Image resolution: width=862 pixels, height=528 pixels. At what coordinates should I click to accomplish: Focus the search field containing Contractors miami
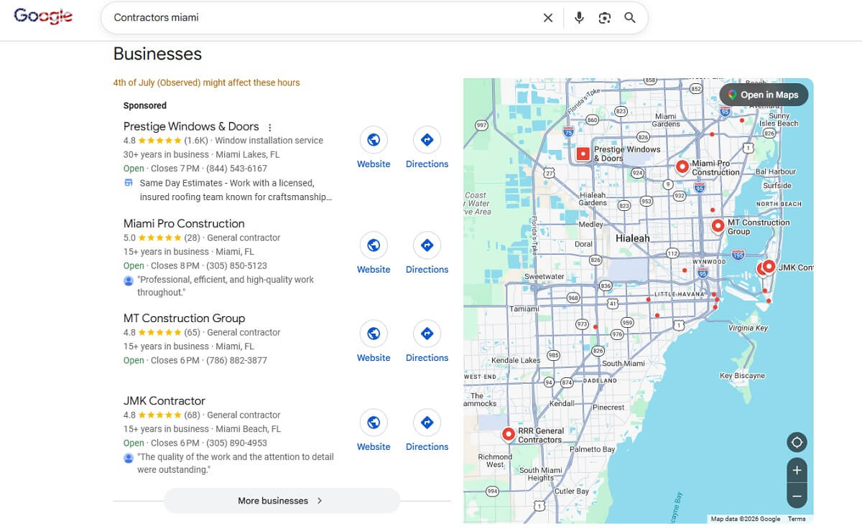point(323,18)
